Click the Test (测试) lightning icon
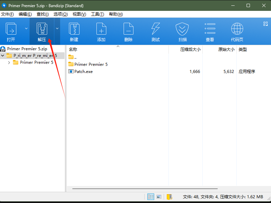Viewport: 271px width, 203px height. point(156,29)
